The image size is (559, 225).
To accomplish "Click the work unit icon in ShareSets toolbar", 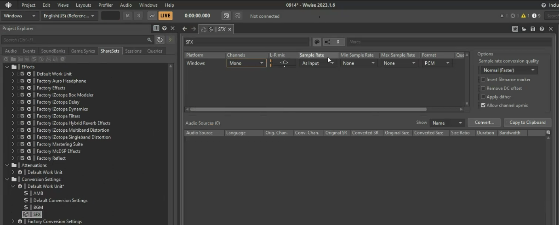I will click(x=7, y=59).
